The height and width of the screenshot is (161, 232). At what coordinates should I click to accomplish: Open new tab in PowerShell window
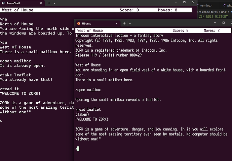click(x=49, y=3)
